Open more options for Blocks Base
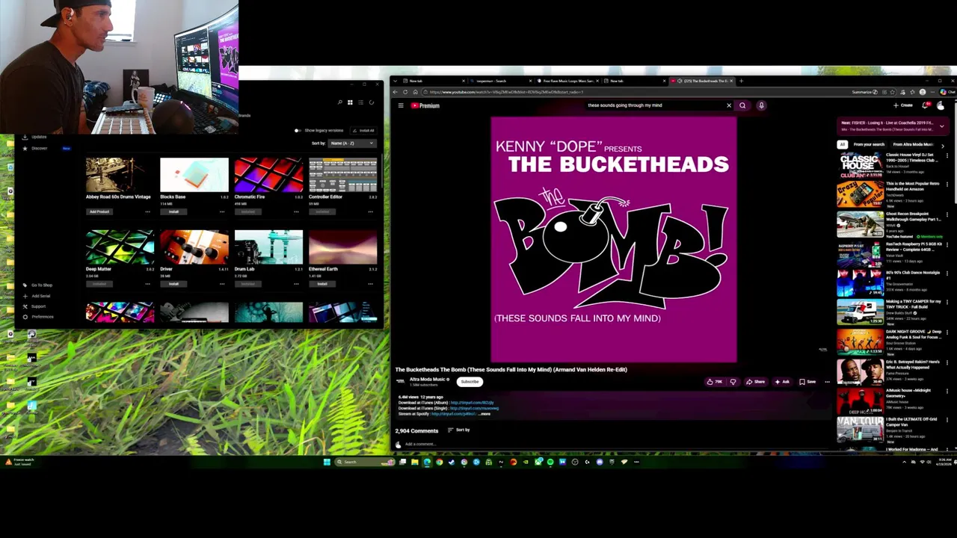Image resolution: width=957 pixels, height=538 pixels. point(222,211)
